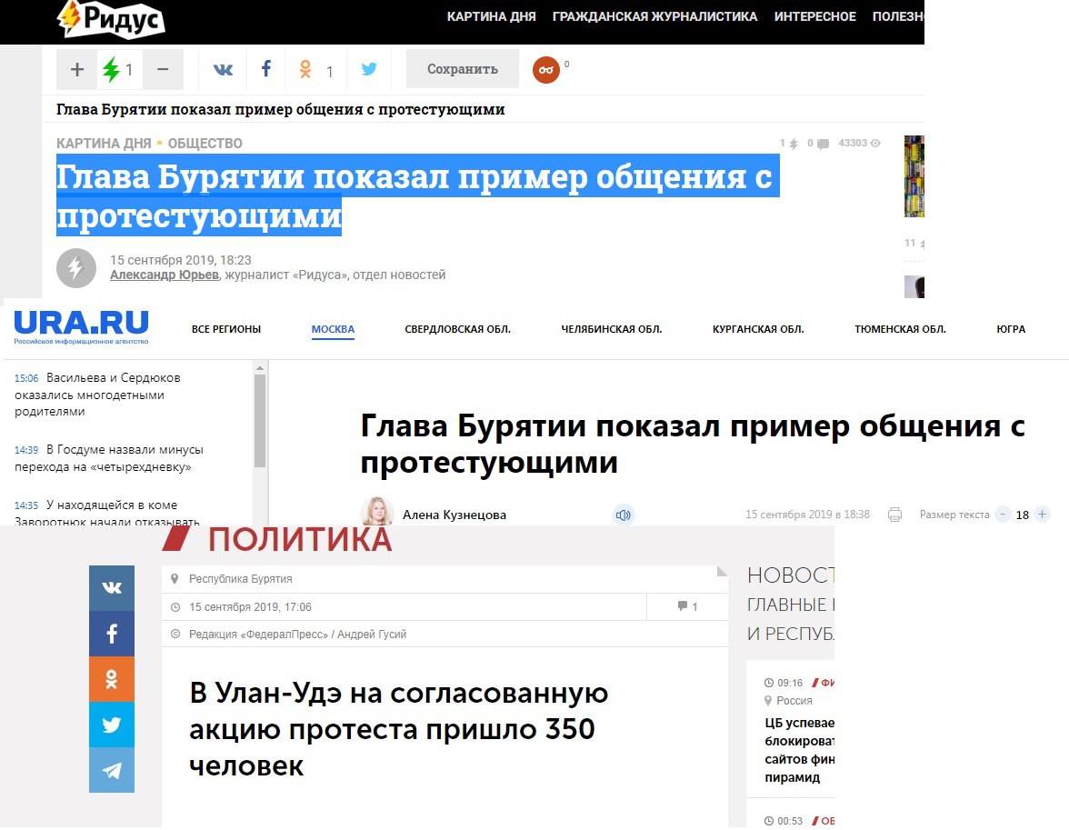Open news item about «четырехдневку»
Screen dimensions: 1069x830
[x=109, y=458]
